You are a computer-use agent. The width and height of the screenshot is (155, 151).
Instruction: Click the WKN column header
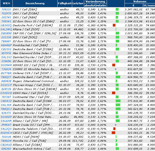(x=6, y=3)
